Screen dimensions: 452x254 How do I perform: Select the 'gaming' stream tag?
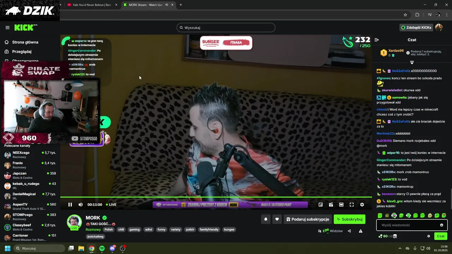[x=135, y=230]
